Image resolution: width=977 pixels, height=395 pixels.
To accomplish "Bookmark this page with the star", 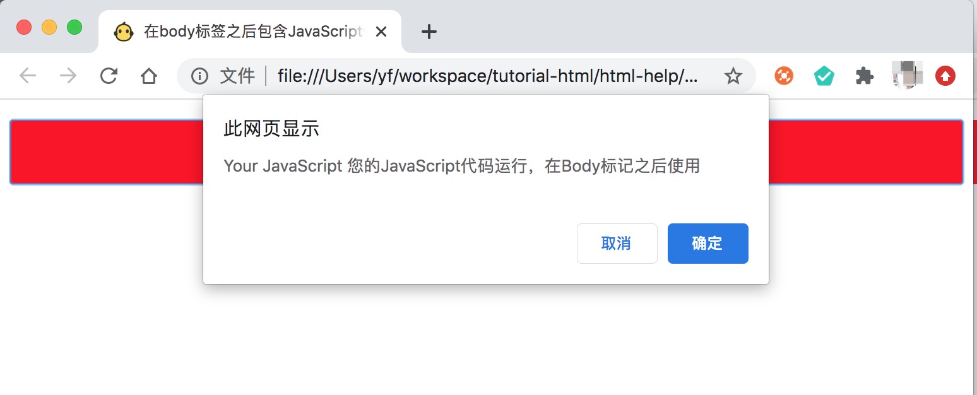I will click(x=733, y=76).
